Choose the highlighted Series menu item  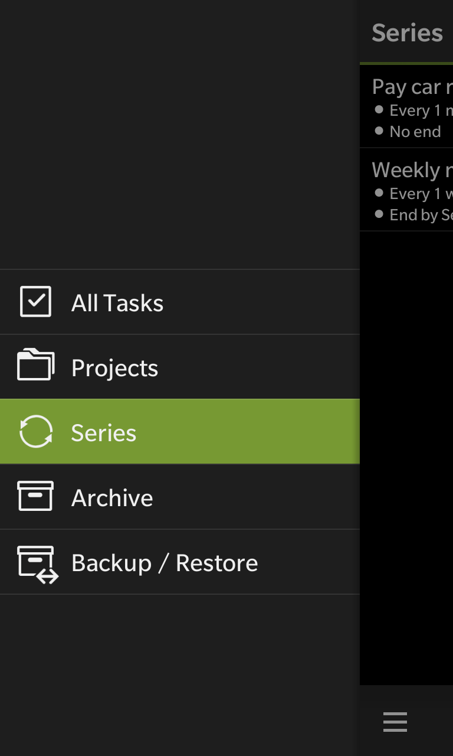(x=180, y=432)
